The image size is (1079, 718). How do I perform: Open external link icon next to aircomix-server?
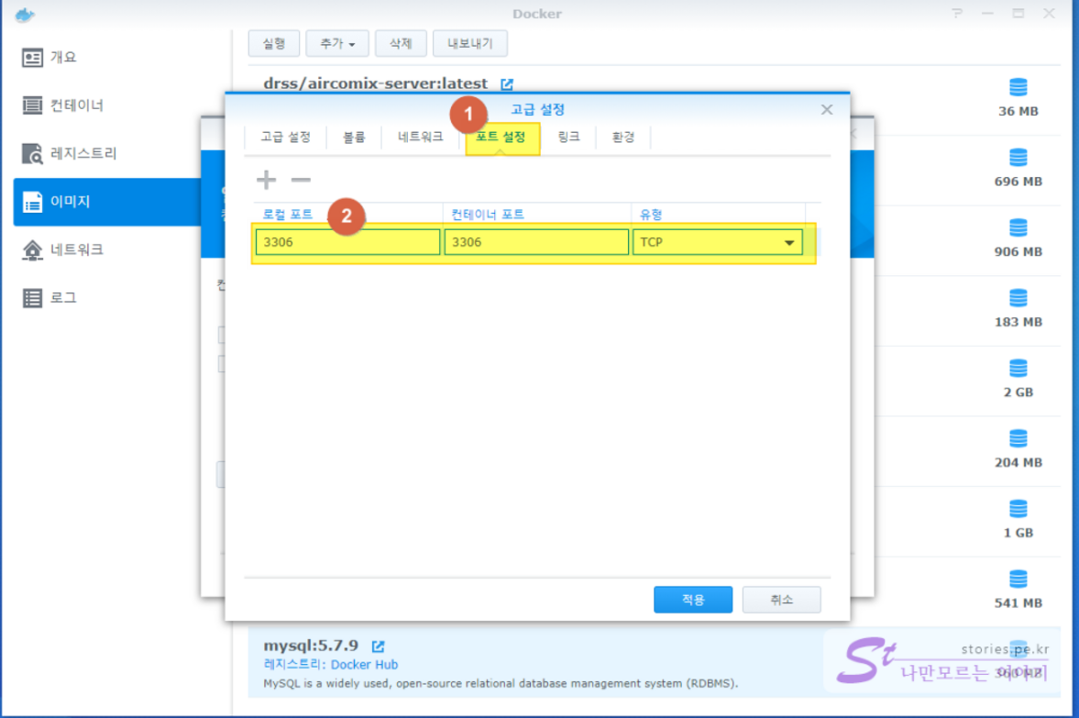[x=507, y=84]
